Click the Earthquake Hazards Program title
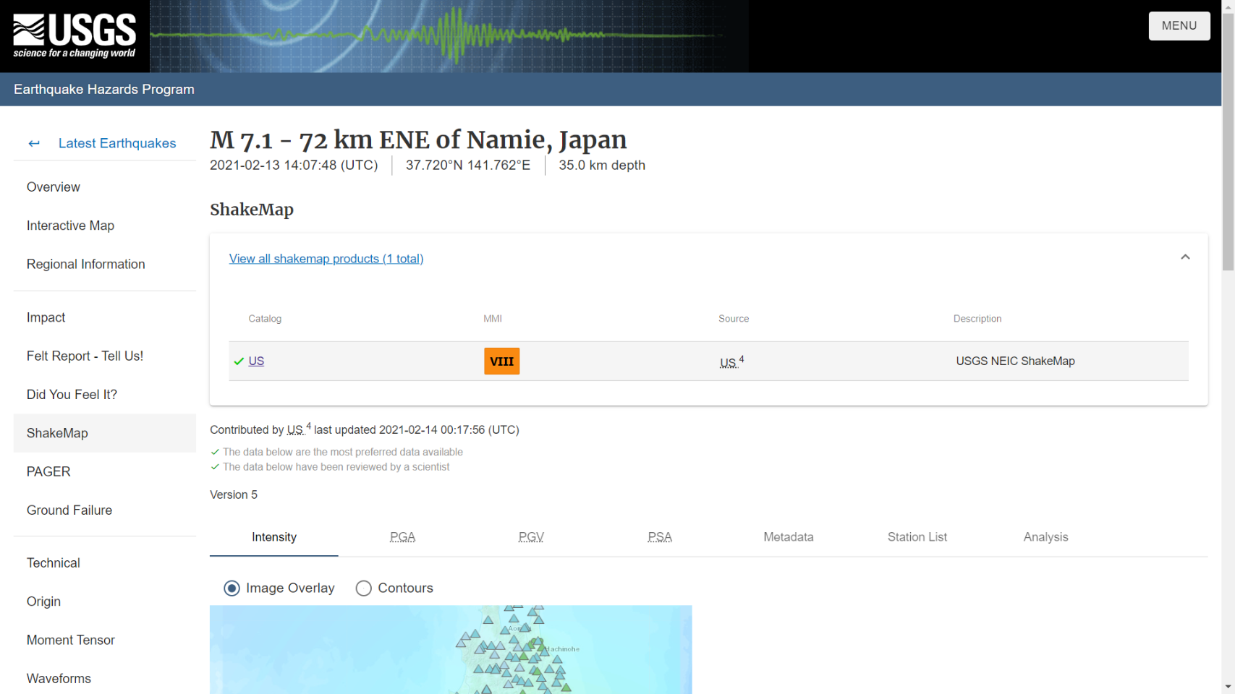The width and height of the screenshot is (1235, 694). [104, 90]
